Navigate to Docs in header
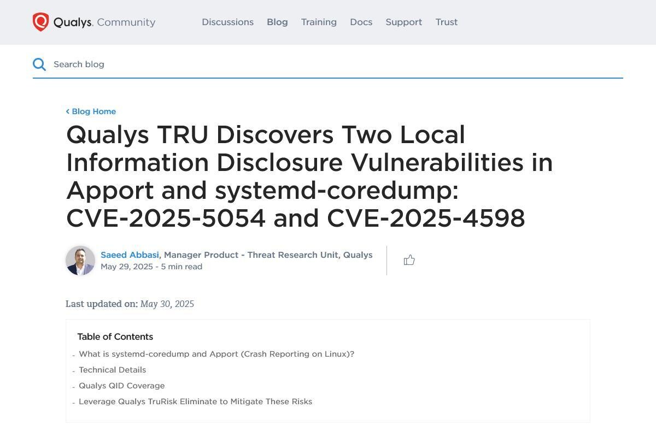Screen dimensions: 656x437 pos(361,22)
